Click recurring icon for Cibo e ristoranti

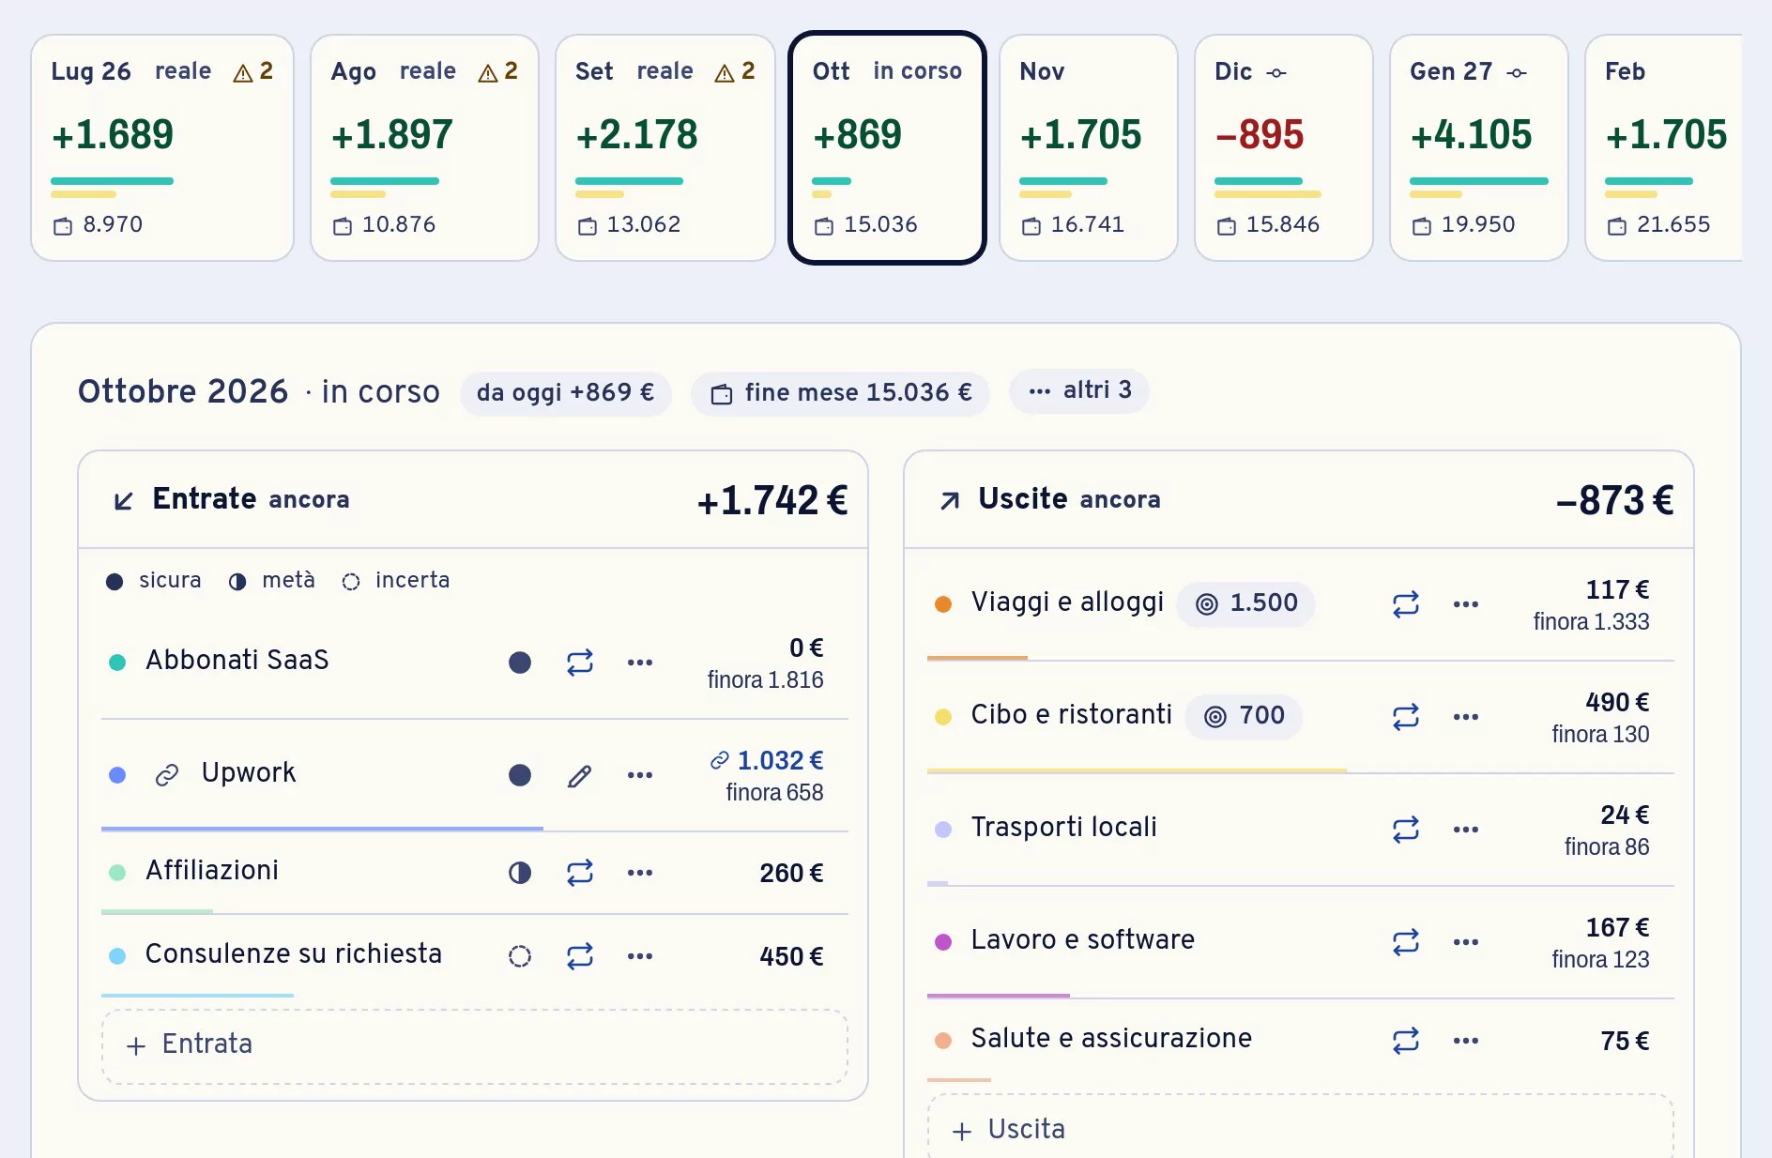[1406, 717]
